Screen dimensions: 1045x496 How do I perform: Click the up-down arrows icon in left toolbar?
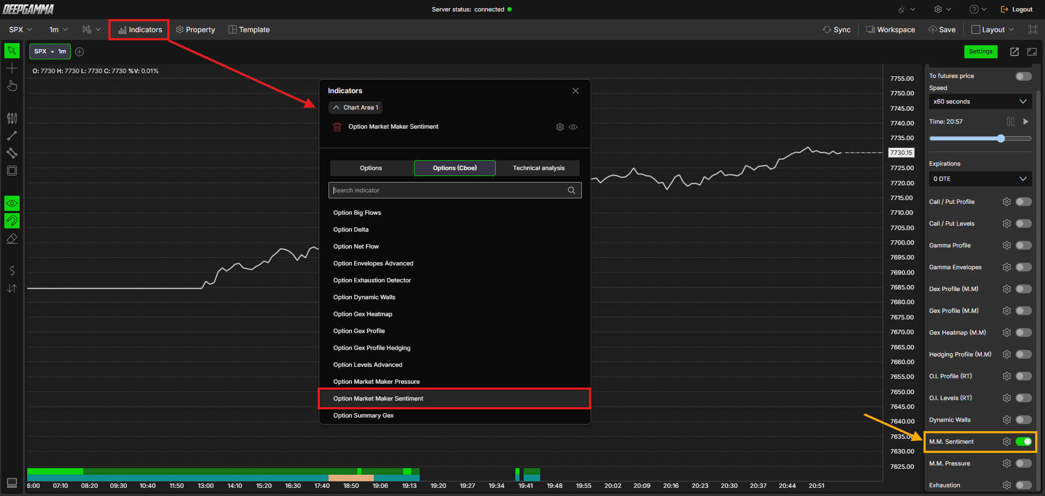coord(12,288)
